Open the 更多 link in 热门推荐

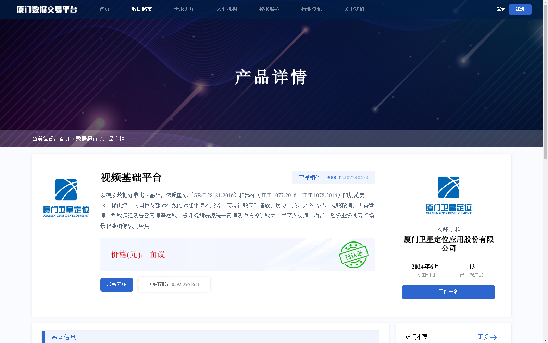coord(483,337)
